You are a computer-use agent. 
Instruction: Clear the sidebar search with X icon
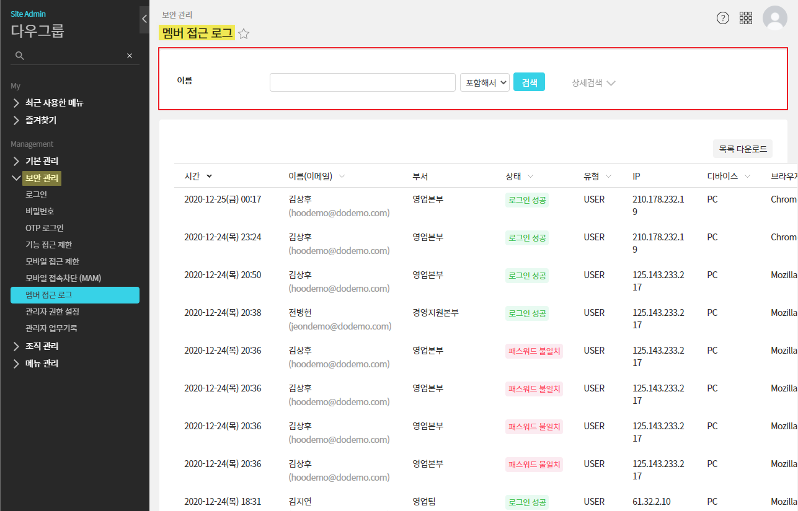coord(130,56)
